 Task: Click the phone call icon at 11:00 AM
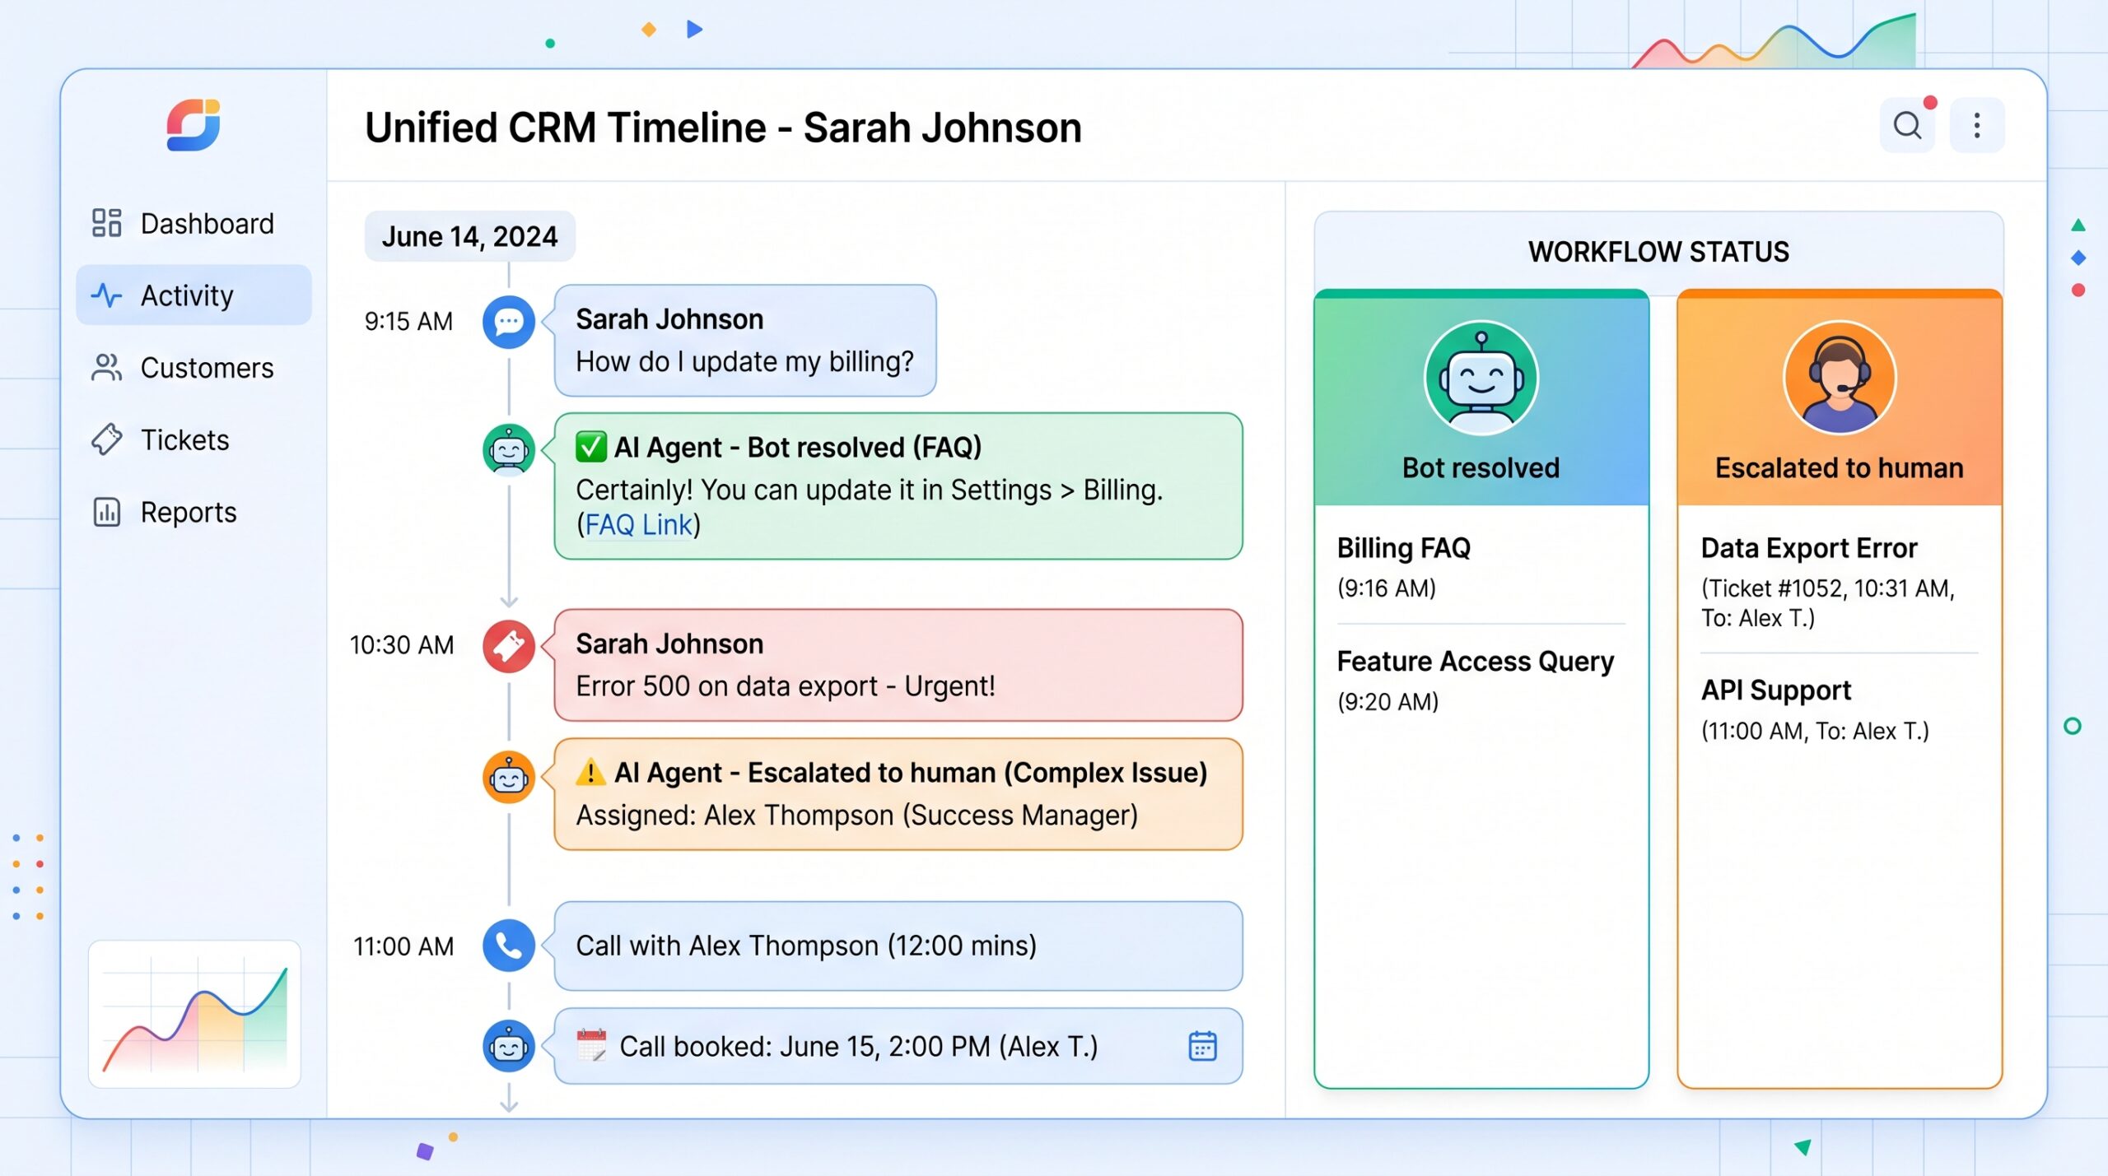point(508,946)
